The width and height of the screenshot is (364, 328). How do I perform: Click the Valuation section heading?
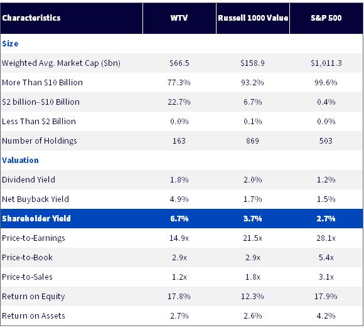pyautogui.click(x=20, y=161)
